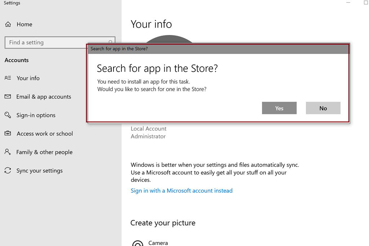This screenshot has height=246, width=369.
Task: Click the Find a setting search field
Action: [54, 43]
